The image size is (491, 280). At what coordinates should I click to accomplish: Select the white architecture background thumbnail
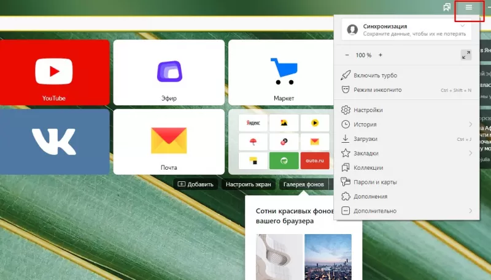click(x=279, y=257)
